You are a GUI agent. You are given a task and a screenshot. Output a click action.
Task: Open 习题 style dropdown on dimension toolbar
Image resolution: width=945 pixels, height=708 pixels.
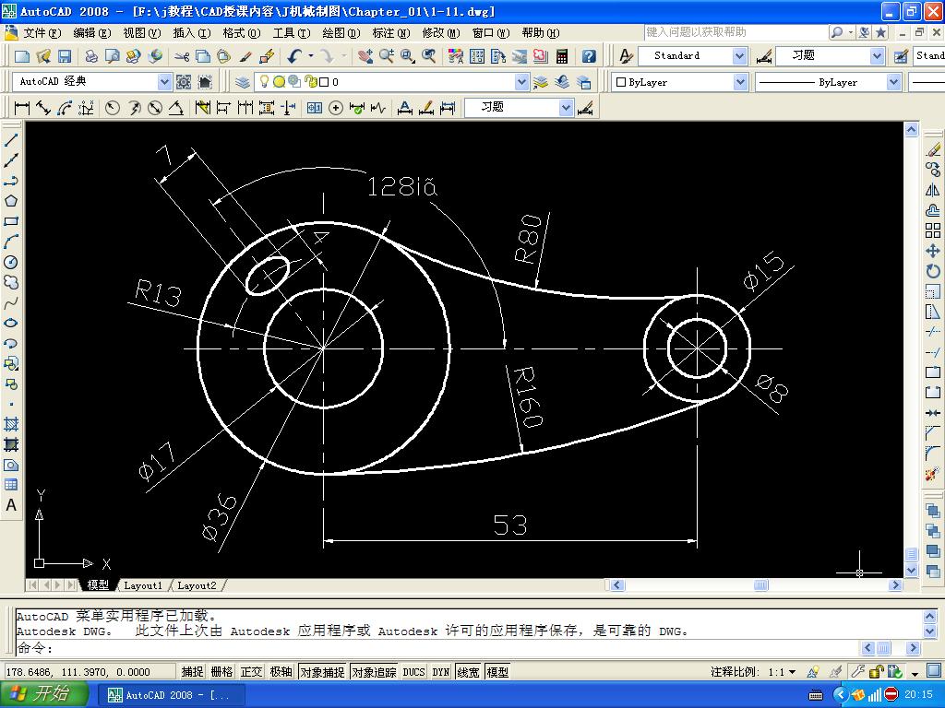[x=566, y=108]
